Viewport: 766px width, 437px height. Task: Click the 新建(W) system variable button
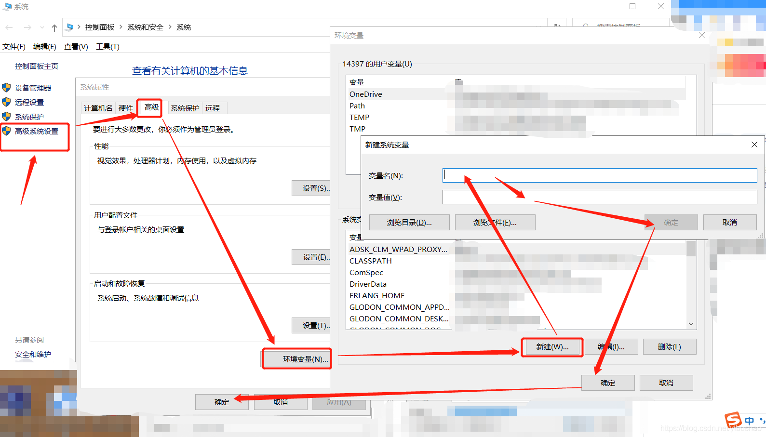coord(552,347)
